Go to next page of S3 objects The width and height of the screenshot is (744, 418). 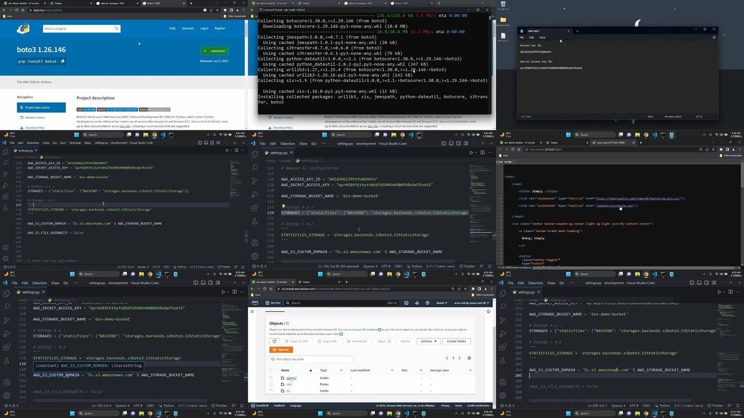[459, 358]
